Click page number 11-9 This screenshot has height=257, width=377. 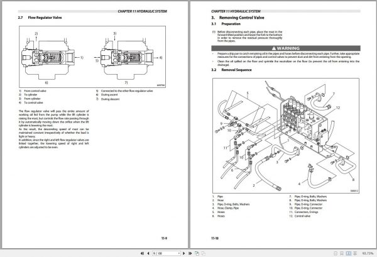(x=164, y=238)
